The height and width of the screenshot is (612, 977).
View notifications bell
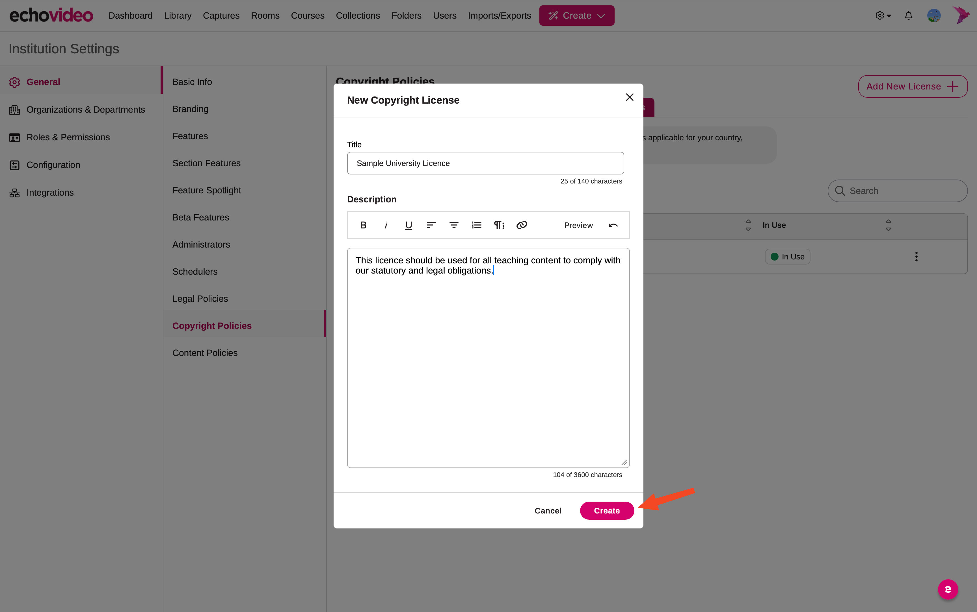(909, 15)
